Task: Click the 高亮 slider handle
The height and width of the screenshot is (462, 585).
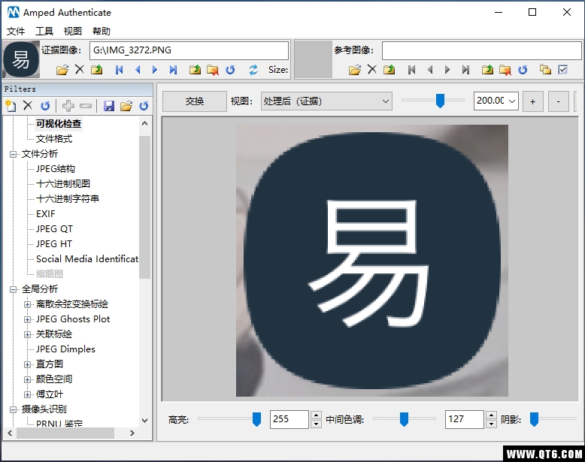Action: pos(256,419)
